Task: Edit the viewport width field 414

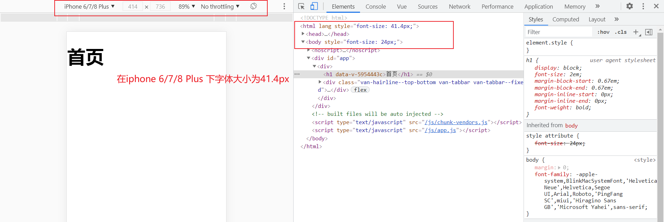Action: 133,7
